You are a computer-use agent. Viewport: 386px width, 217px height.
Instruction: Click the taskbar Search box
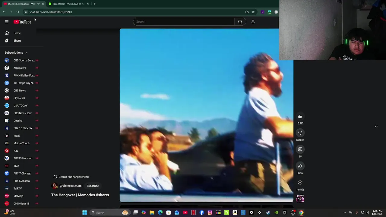(x=110, y=212)
